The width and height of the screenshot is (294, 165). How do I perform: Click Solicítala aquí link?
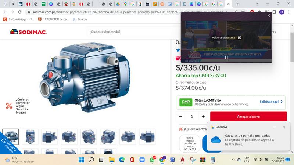(x=271, y=102)
